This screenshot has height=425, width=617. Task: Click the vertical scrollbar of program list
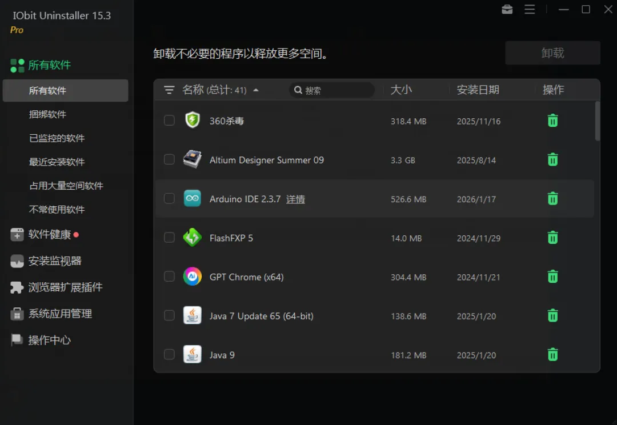point(598,121)
